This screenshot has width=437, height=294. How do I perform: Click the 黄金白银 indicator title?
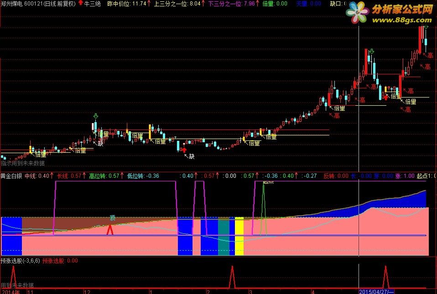pos(11,176)
